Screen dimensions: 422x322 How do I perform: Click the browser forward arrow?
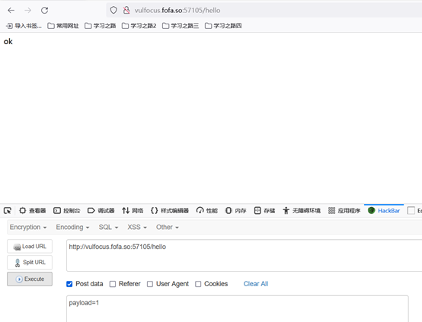pos(27,11)
